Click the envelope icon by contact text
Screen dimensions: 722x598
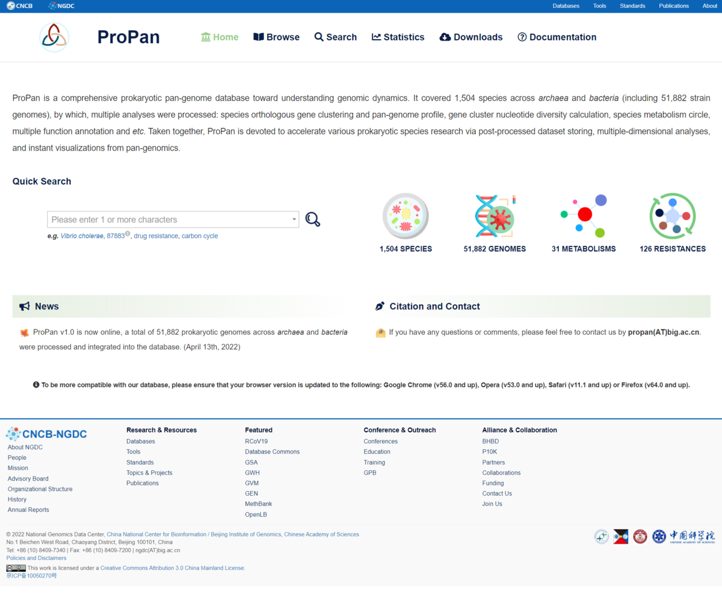tap(380, 332)
